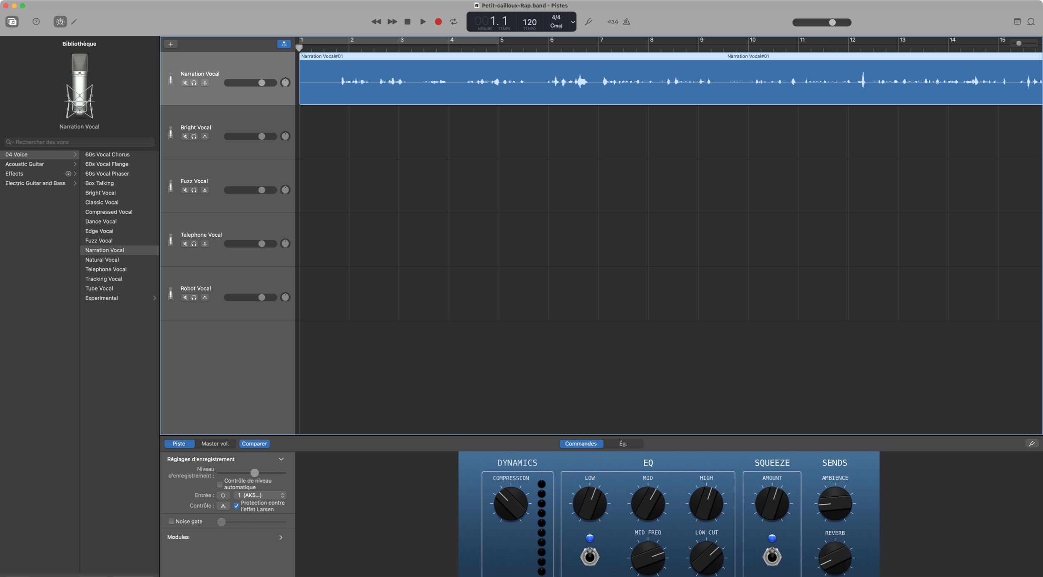The image size is (1043, 577).
Task: Switch to the Ég. tab
Action: click(x=623, y=443)
